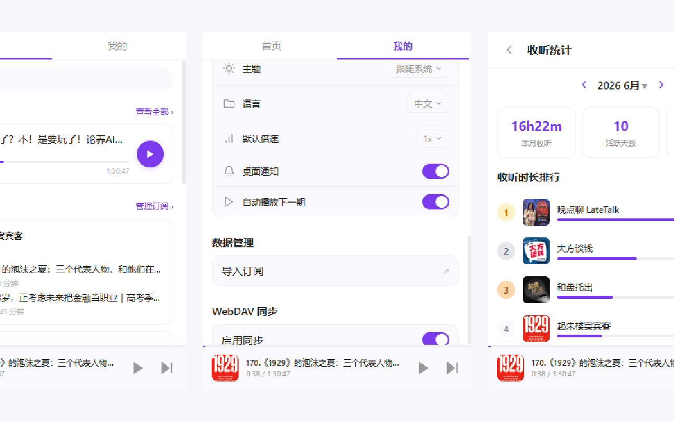This screenshot has width=674, height=421.
Task: Click the 10 活跃天数 card
Action: point(621,133)
